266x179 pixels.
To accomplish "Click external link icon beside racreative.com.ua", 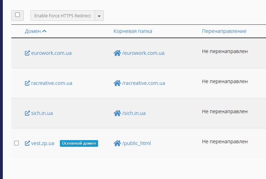I will coord(27,83).
